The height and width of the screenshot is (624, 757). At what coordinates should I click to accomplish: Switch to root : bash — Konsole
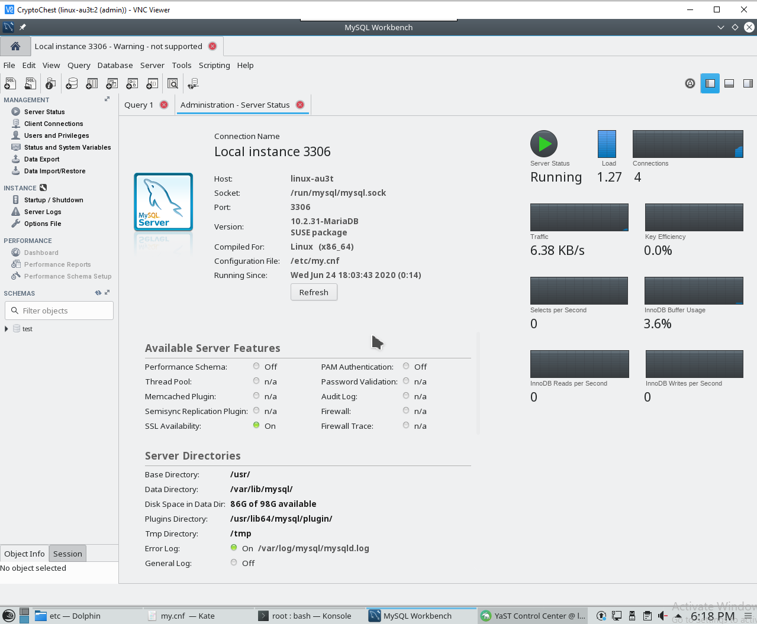coord(310,616)
